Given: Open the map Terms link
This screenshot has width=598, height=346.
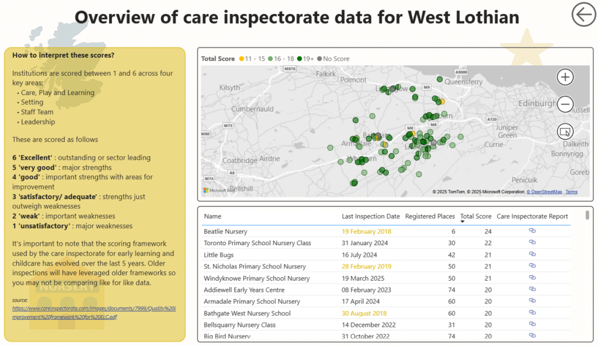Looking at the screenshot, I should [x=571, y=192].
